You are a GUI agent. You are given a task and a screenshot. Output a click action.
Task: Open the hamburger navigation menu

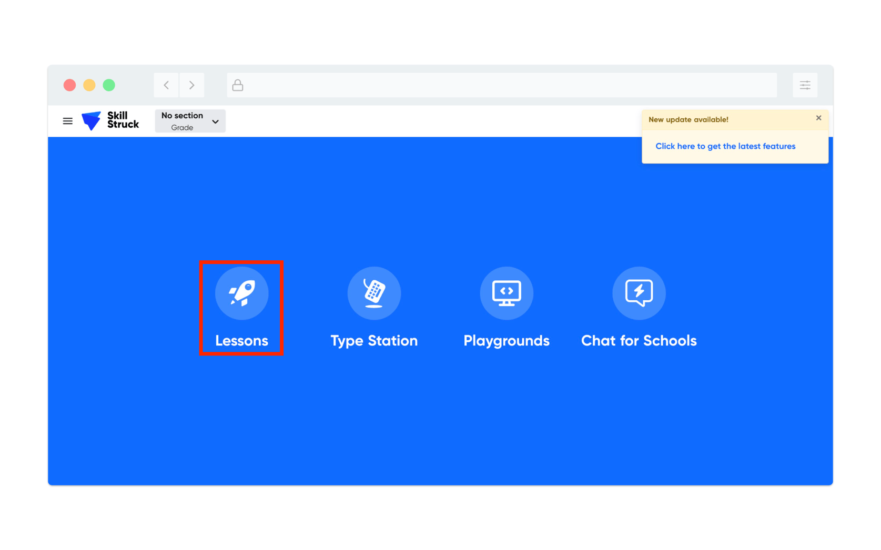(67, 121)
